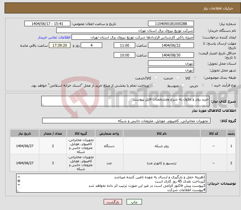
Task: Click the عدد unit cell
Action: 109,163
